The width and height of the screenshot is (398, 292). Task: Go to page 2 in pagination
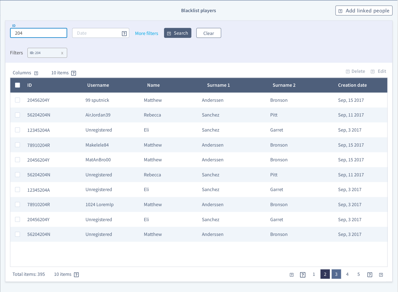[325, 274]
